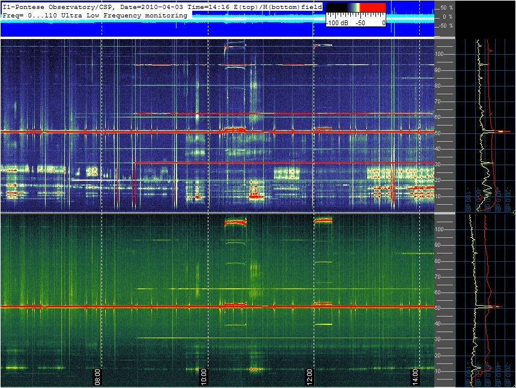Click the -50 label on the color legend
Viewport: 516px width, 388px height.
360,23
